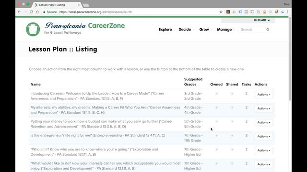
Task: Reload the page with refresh icon
Action: (x=31, y=12)
